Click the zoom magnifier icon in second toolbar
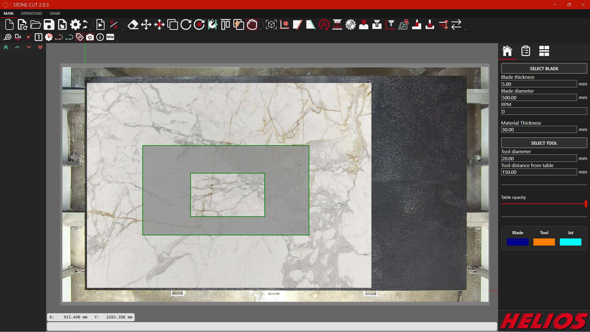 click(x=8, y=37)
